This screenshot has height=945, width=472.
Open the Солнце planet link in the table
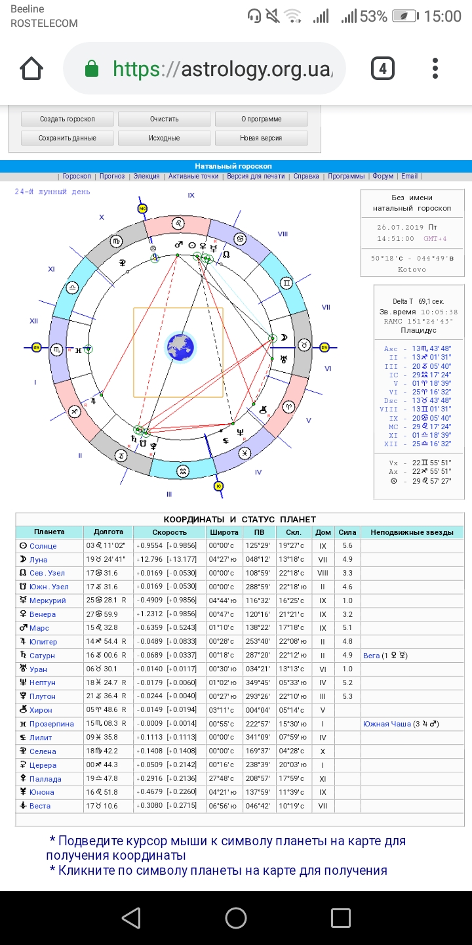point(43,546)
